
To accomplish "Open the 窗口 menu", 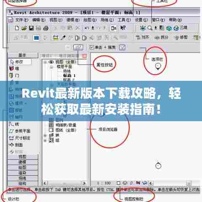I will pos(158,20).
